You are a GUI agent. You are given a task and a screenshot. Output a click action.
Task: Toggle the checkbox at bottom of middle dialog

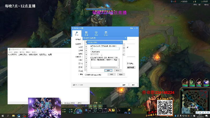coord(86,75)
